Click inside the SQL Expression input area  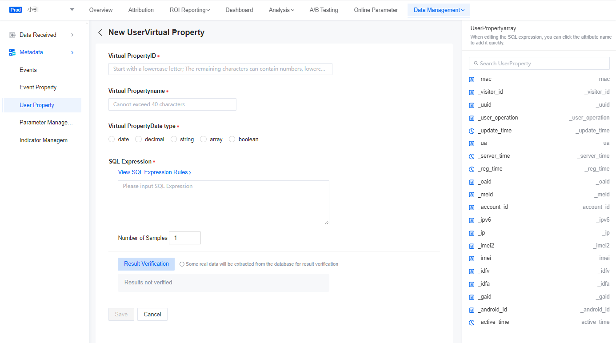pyautogui.click(x=223, y=202)
